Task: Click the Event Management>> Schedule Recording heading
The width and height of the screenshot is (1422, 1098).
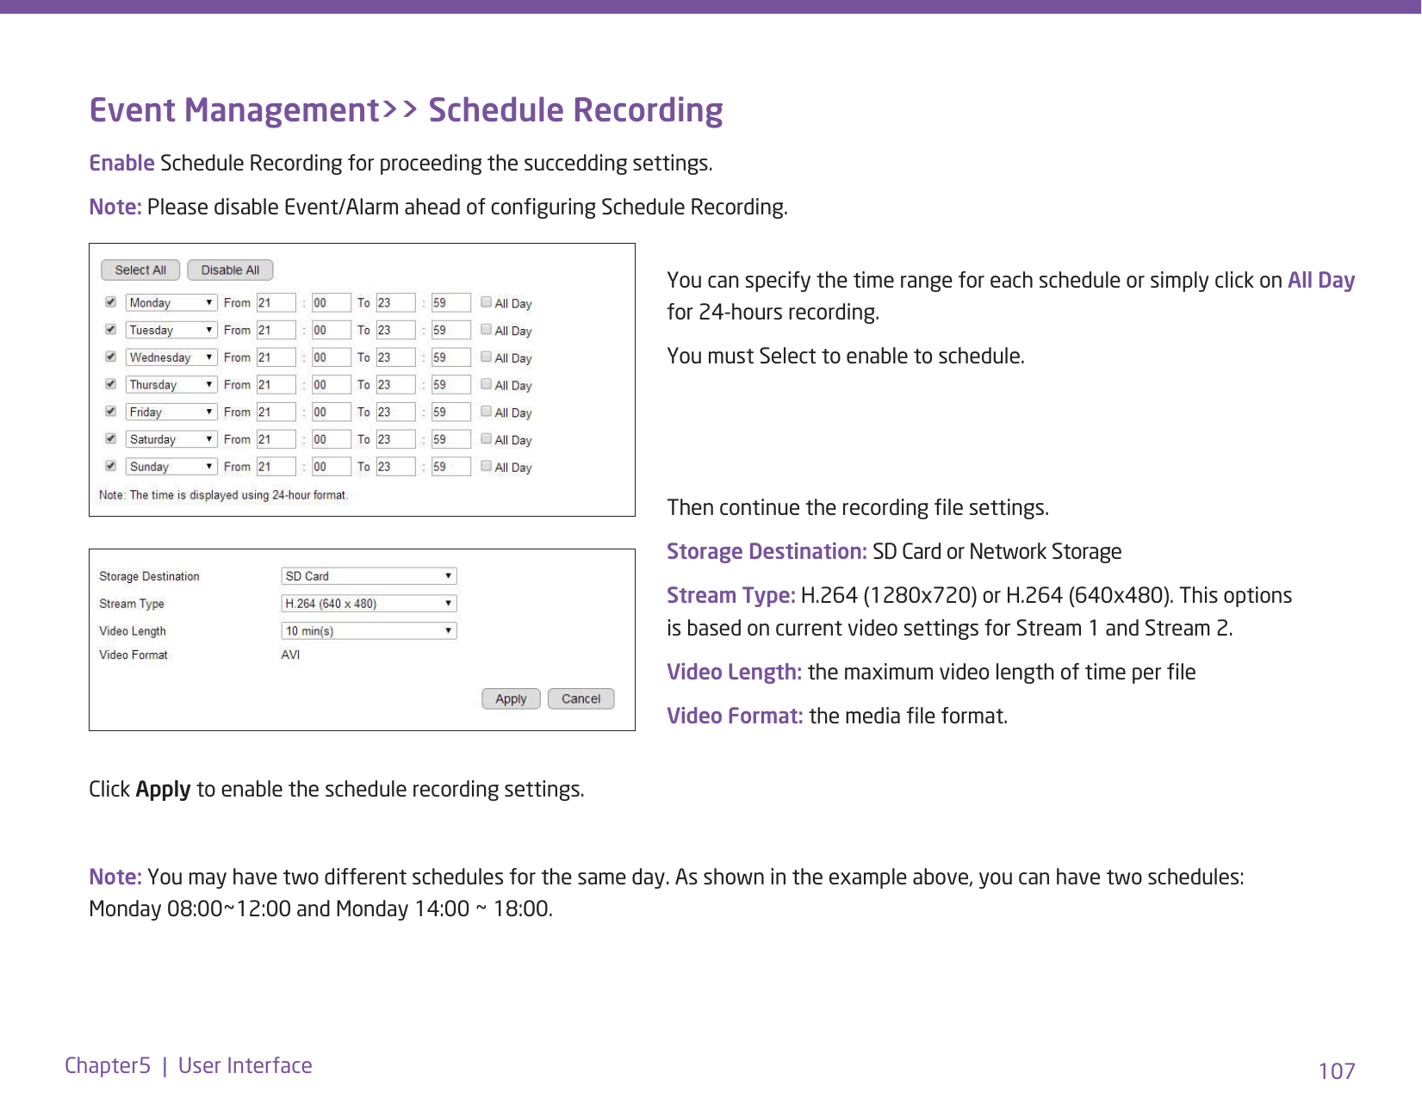Action: (407, 110)
